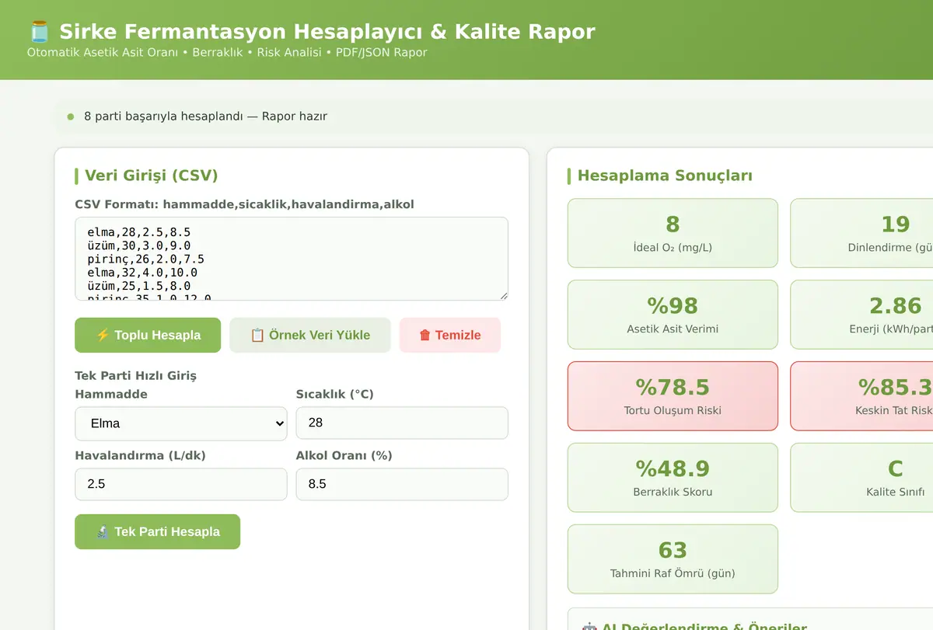Select the Kalite Sınıfı C card
This screenshot has height=630, width=933.
click(x=861, y=478)
